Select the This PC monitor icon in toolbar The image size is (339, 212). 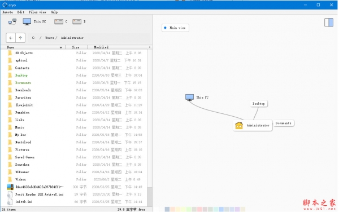(x=27, y=21)
